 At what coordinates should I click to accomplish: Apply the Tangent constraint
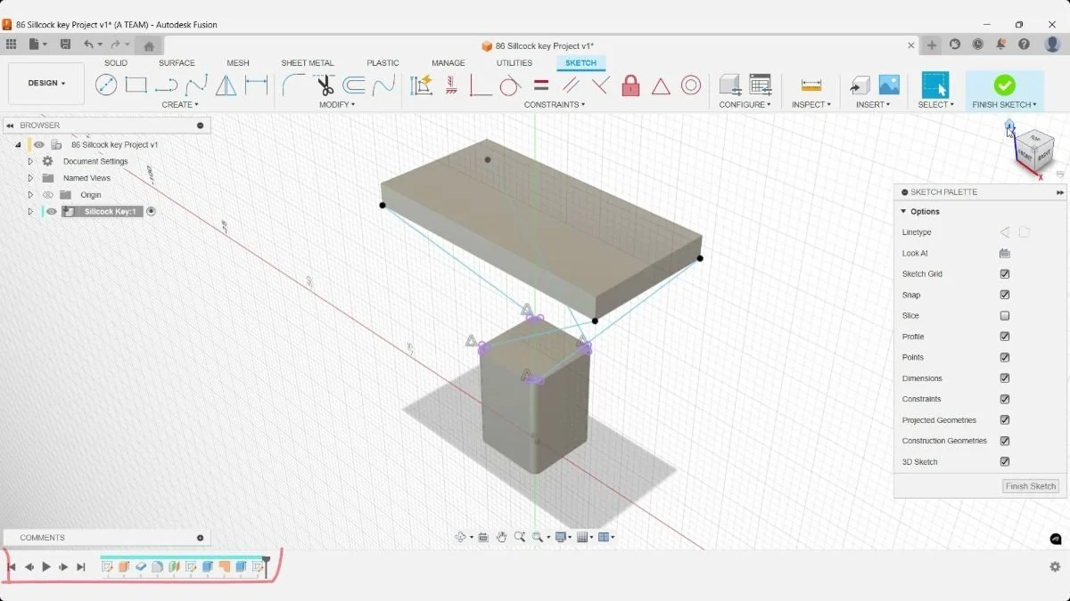coord(510,85)
